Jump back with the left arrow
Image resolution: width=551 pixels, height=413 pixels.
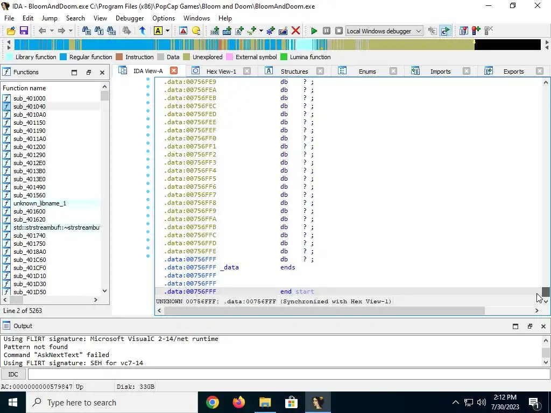42,31
